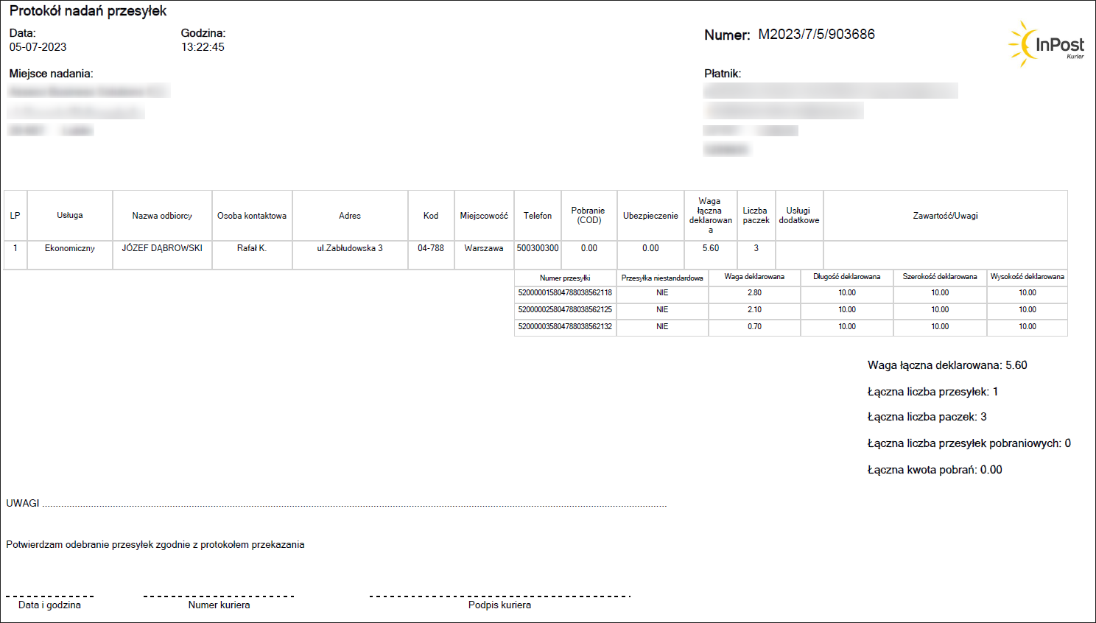Click the 'Numer przesyłki' sub-table header
The height and width of the screenshot is (623, 1096).
point(565,278)
